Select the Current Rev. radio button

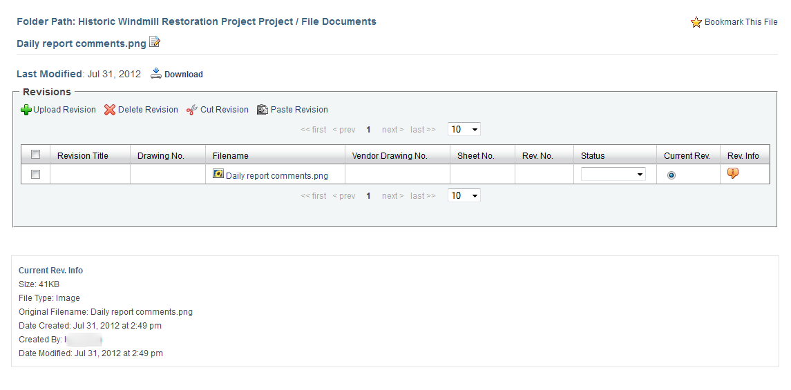click(x=671, y=175)
